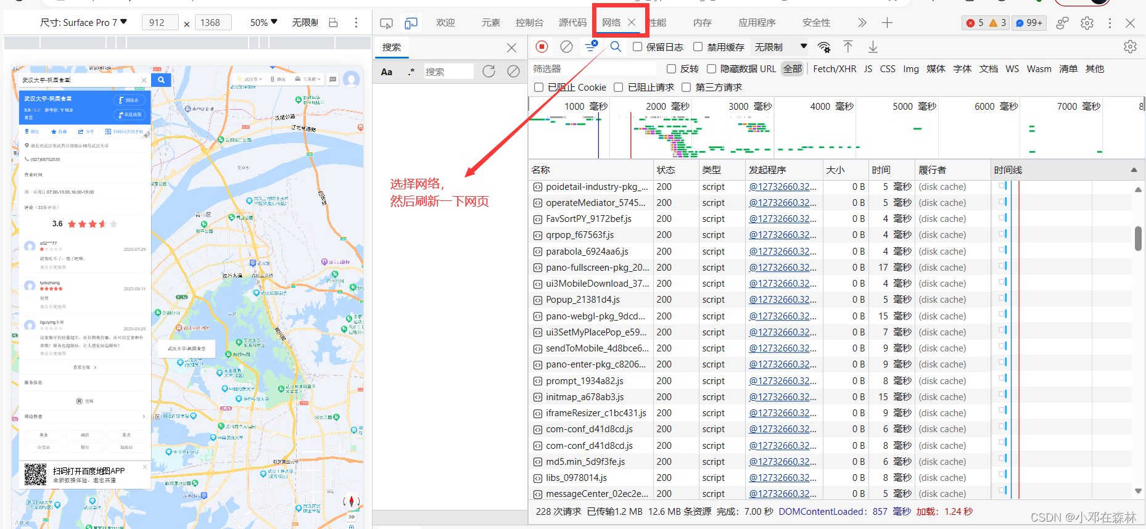
Task: Filter requests by CSS type
Action: point(888,69)
